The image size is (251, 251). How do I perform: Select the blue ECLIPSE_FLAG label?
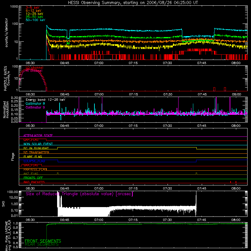(x=34, y=161)
